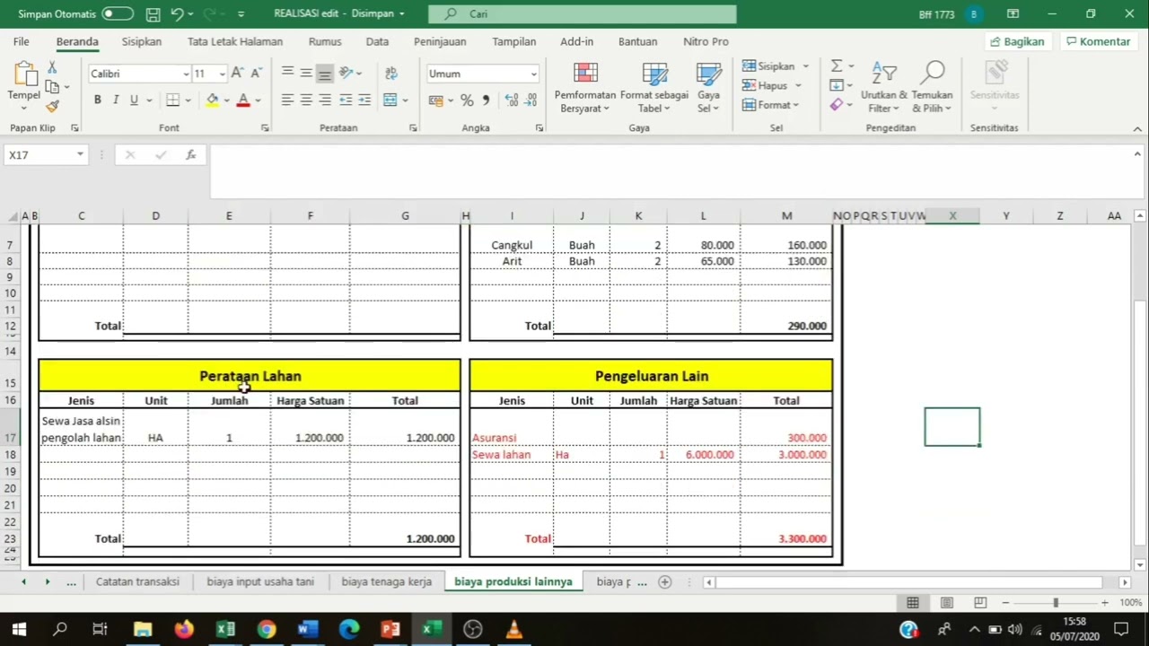Toggle align right icon
The height and width of the screenshot is (646, 1149).
pos(325,100)
